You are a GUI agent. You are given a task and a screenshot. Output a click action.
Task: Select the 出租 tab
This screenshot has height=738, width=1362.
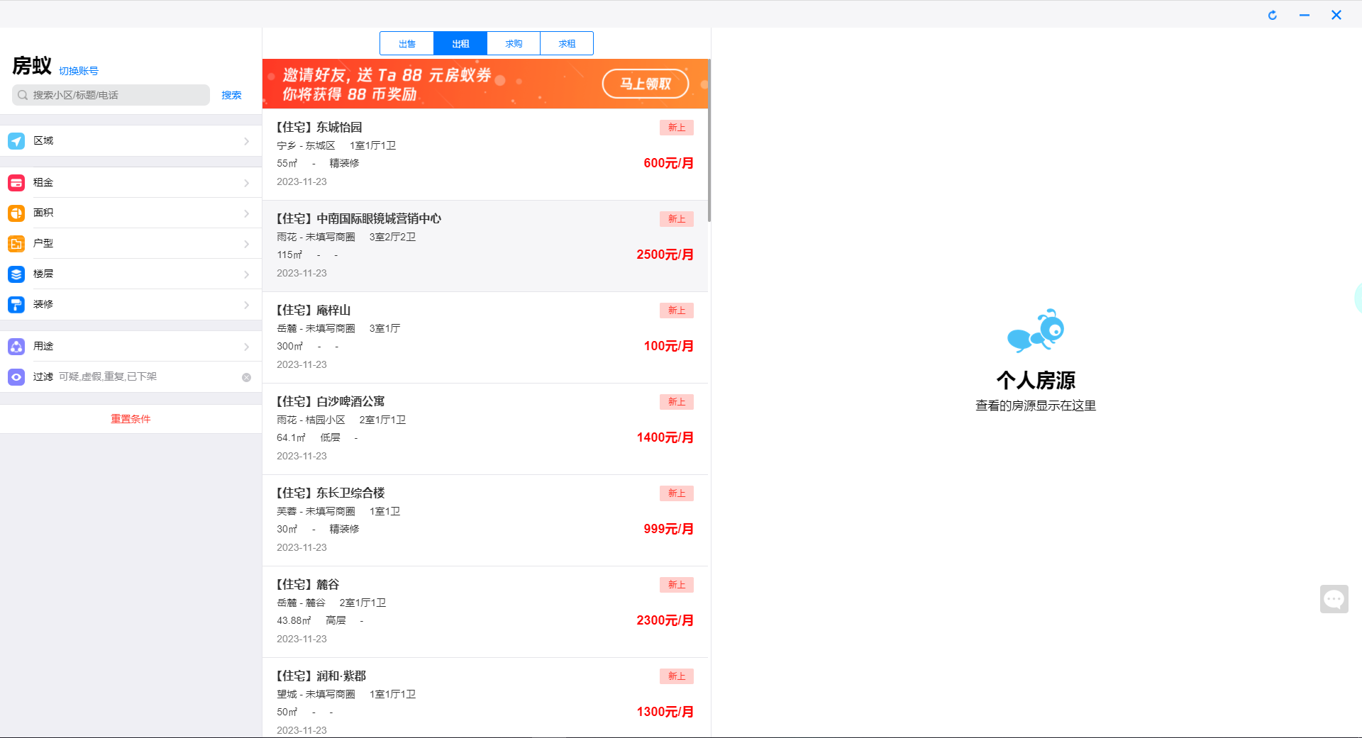460,44
